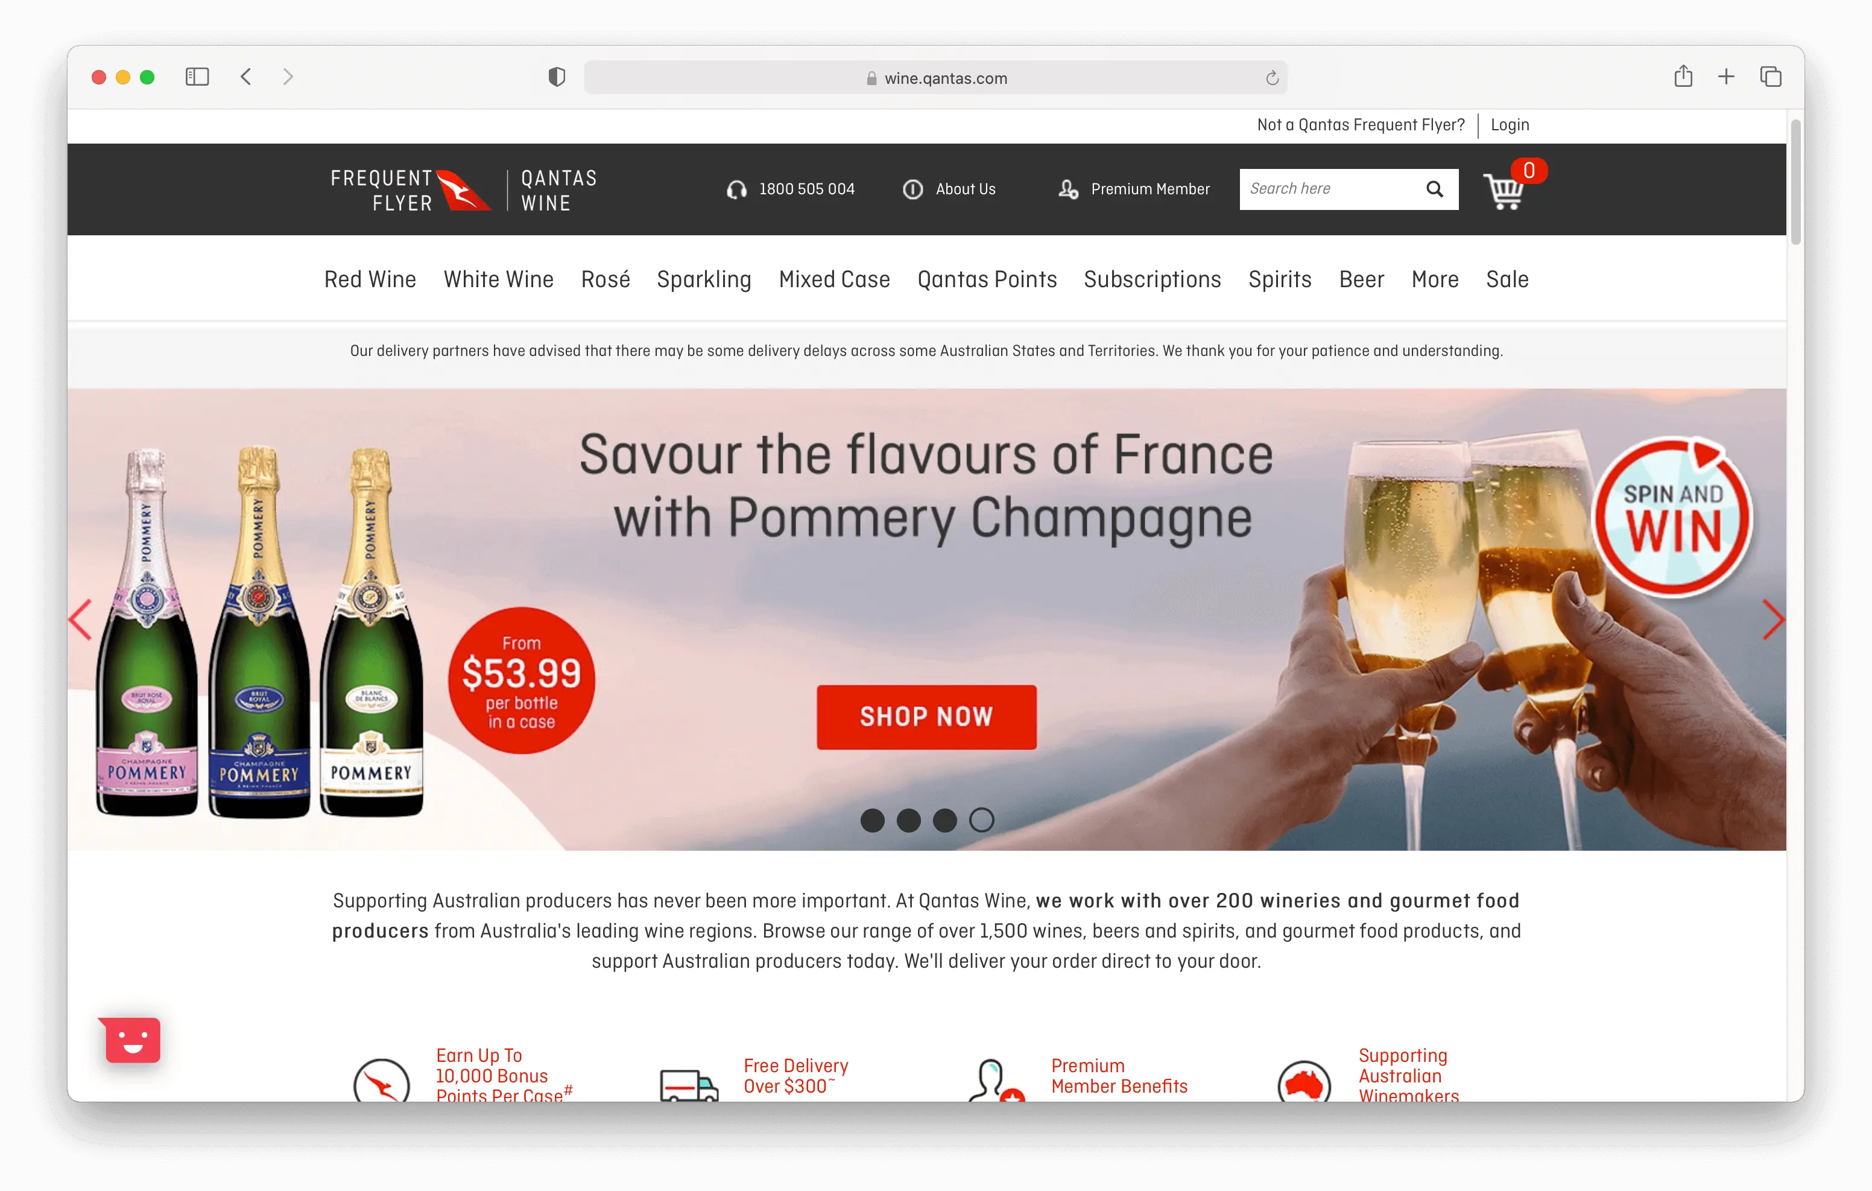Viewport: 1872px width, 1191px height.
Task: Show next banner slide arrow
Action: coord(1772,619)
